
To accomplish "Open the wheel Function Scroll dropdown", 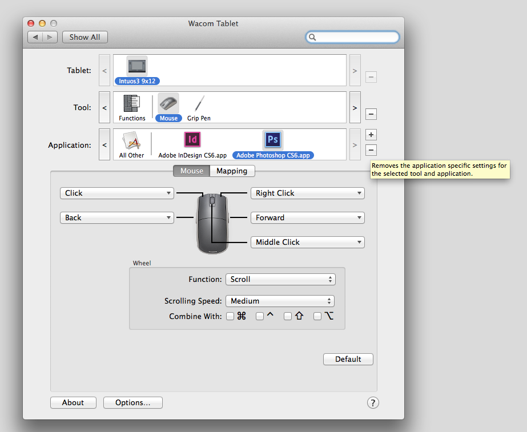I will click(280, 280).
